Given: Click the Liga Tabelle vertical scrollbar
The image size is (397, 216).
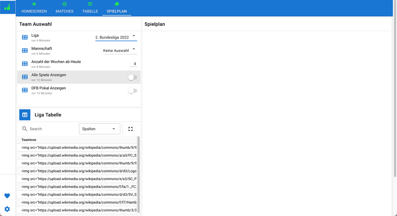Looking at the screenshot, I should (x=138, y=175).
